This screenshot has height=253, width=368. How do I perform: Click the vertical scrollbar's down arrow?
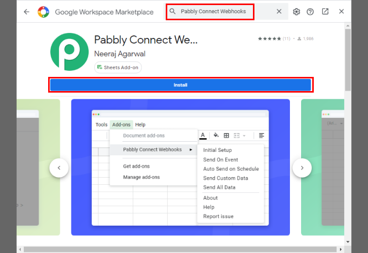click(348, 242)
